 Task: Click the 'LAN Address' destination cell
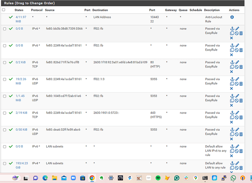(102, 17)
